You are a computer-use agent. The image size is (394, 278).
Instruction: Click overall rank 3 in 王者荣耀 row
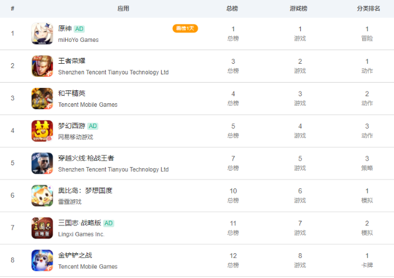coord(233,61)
